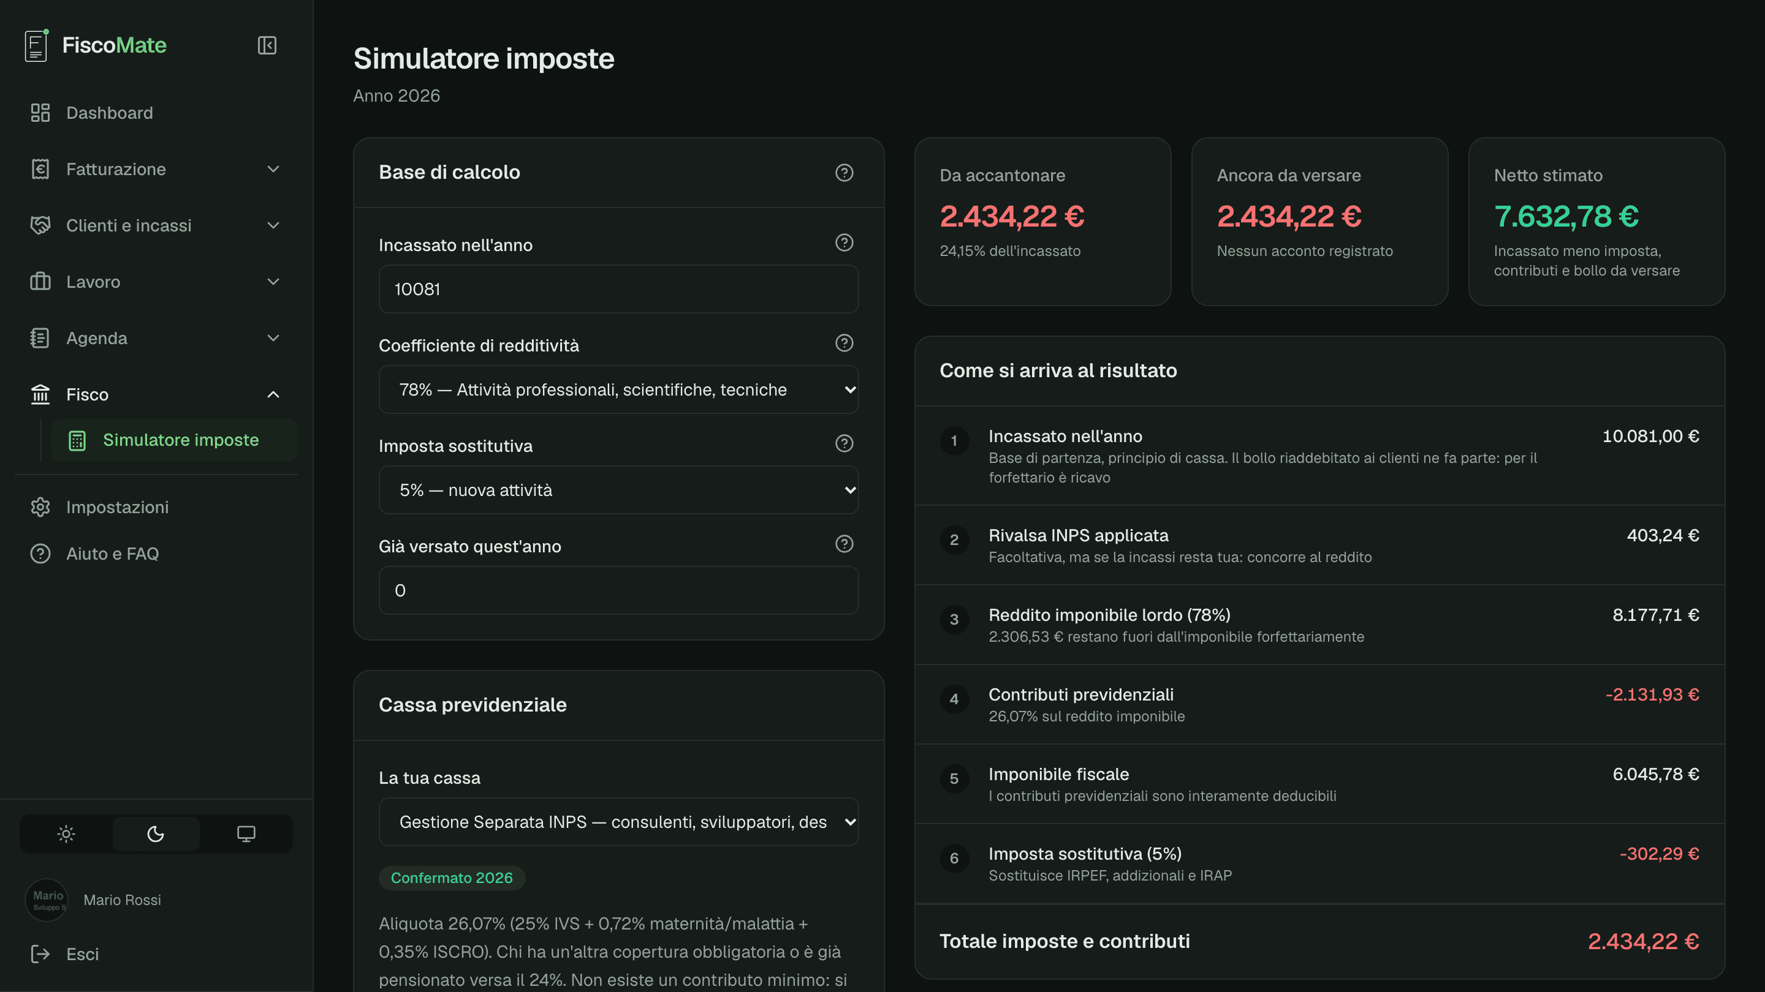Viewport: 1765px width, 992px height.
Task: Open Simulatore imposte page
Action: pos(175,440)
